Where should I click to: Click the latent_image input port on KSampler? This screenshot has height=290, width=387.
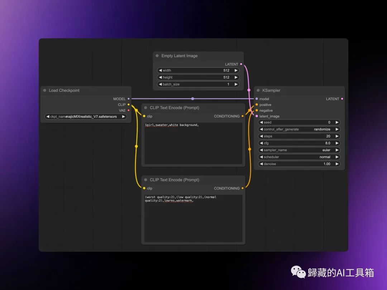(257, 116)
